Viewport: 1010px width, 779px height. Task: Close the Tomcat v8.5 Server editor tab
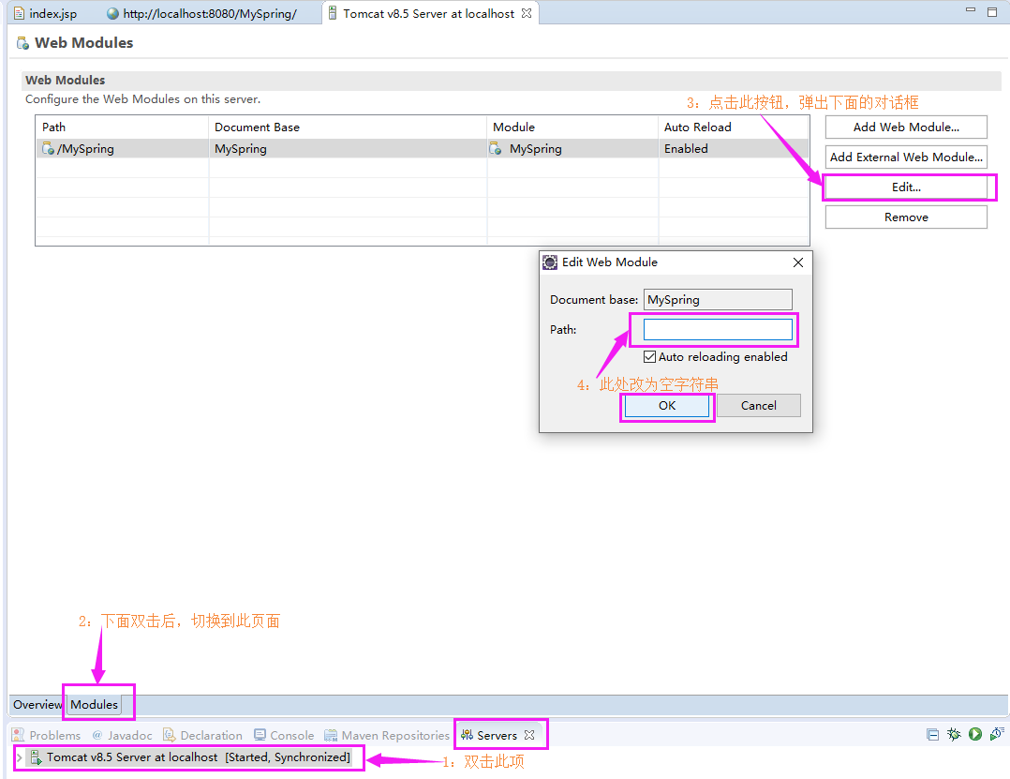[x=527, y=13]
